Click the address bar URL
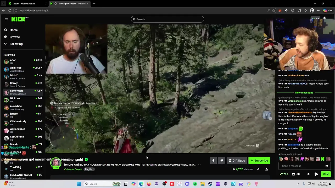Screen dimensions: 335x188 tap(34, 10)
